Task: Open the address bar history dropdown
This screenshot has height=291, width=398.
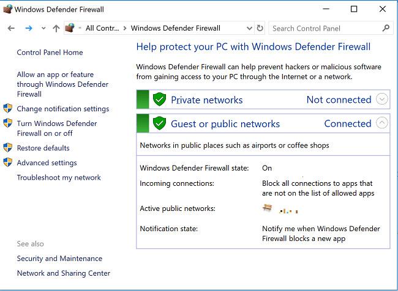Action: point(249,28)
